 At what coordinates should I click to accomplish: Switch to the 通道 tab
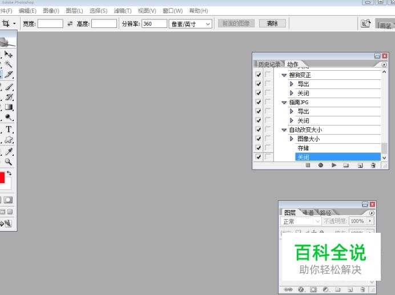tap(308, 213)
